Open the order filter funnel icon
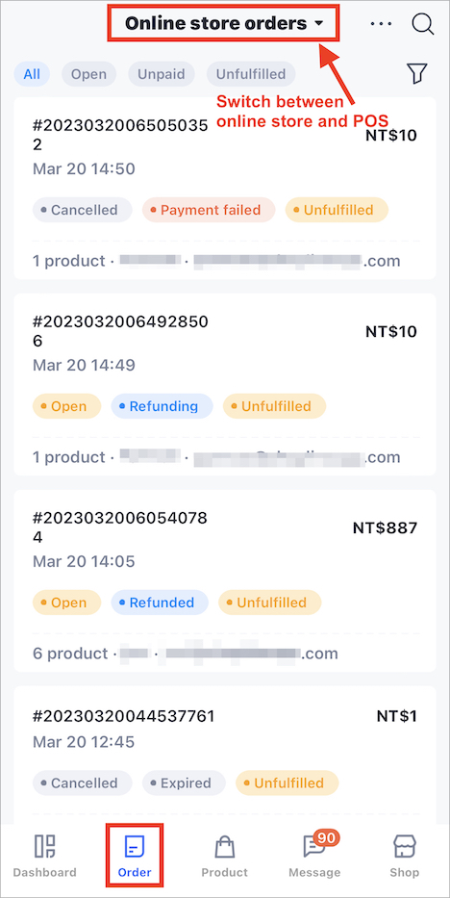 (417, 74)
